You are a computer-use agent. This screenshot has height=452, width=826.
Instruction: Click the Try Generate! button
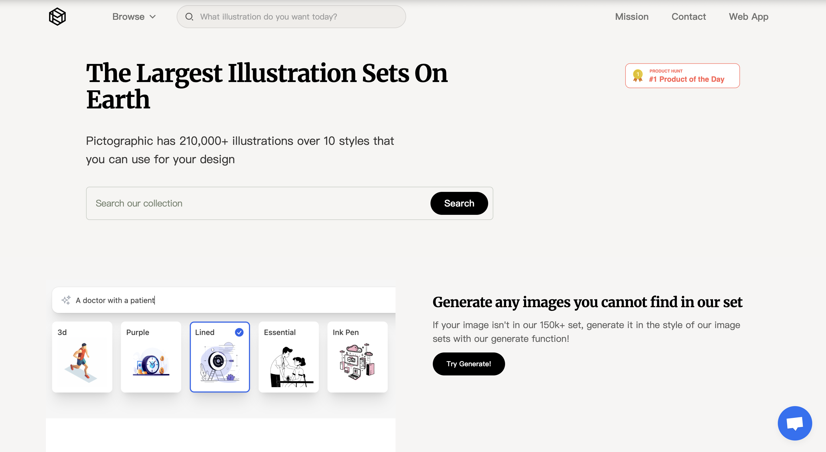click(x=468, y=364)
